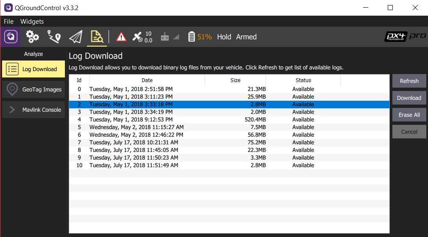This screenshot has height=237, width=428.
Task: Select log 4 sized 520.4MB
Action: click(x=229, y=120)
